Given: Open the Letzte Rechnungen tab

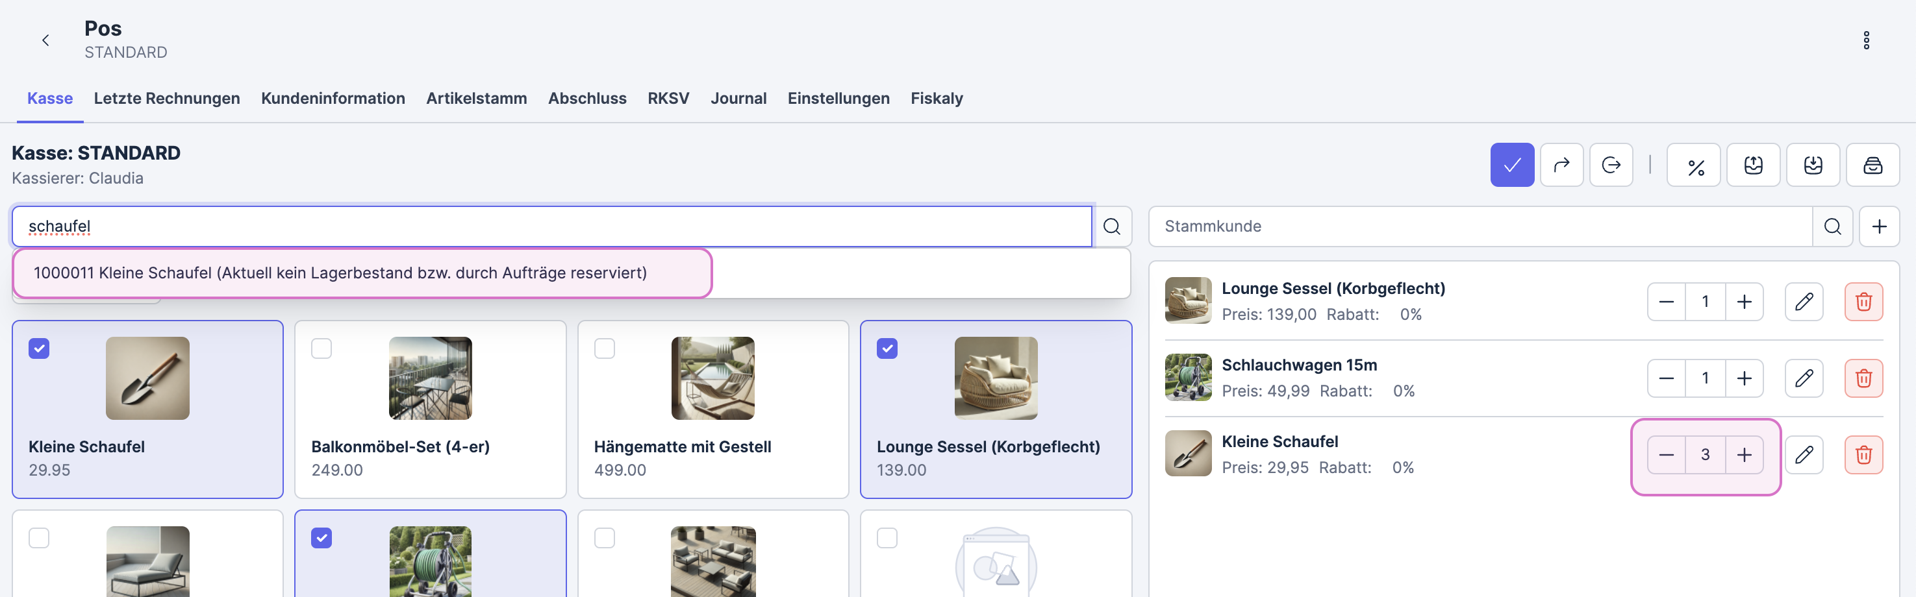Looking at the screenshot, I should [167, 98].
